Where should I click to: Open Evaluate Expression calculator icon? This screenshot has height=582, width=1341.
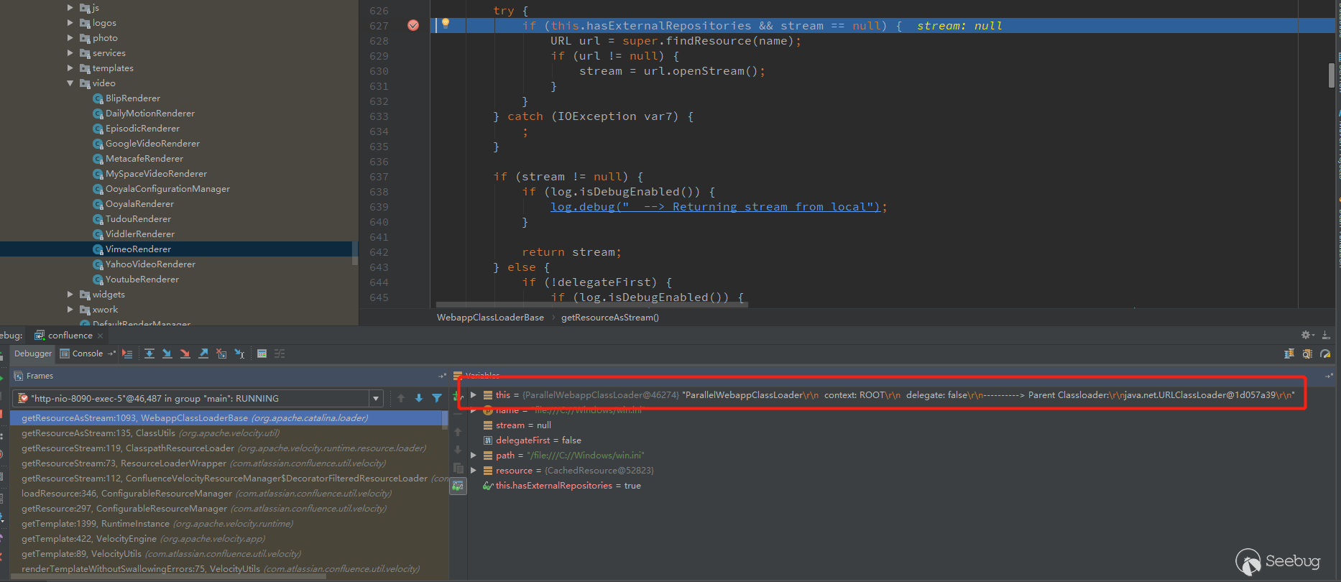[x=262, y=354]
